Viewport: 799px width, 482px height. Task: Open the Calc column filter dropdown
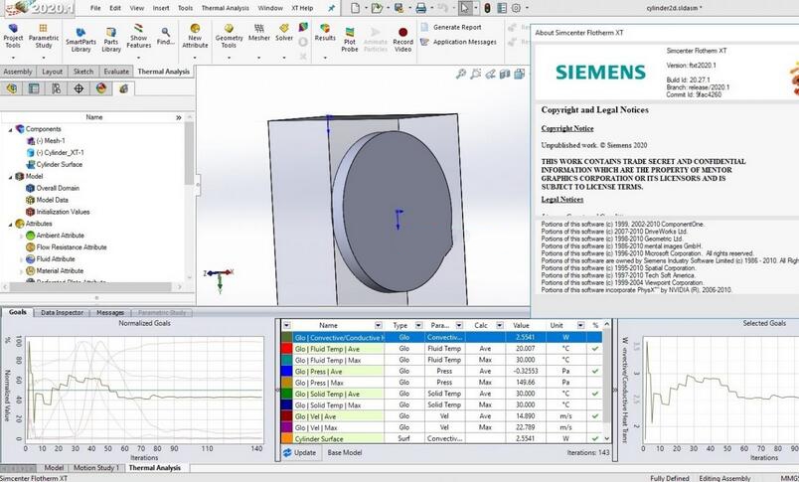coord(499,325)
